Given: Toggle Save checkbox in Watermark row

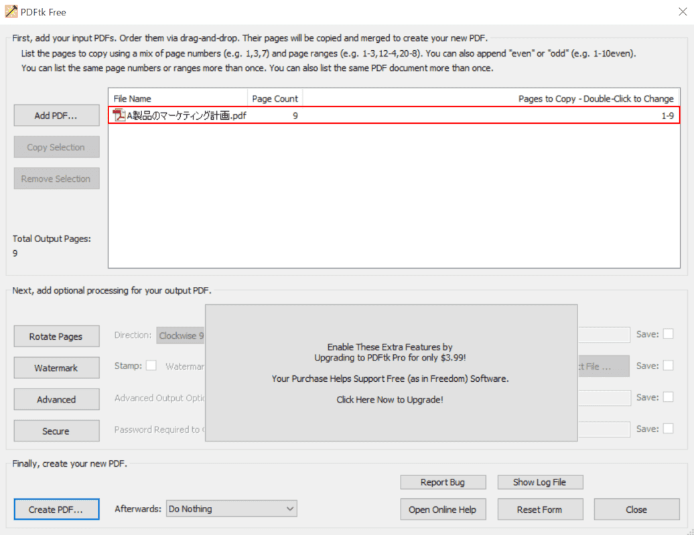Looking at the screenshot, I should click(x=669, y=365).
